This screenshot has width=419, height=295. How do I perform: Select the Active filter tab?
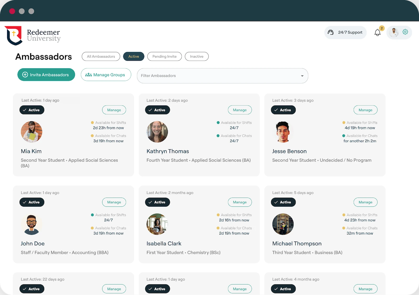point(134,56)
